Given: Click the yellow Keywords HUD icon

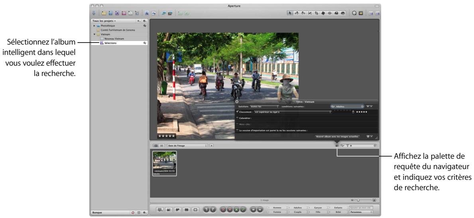Looking at the screenshot, I should pos(361,13).
